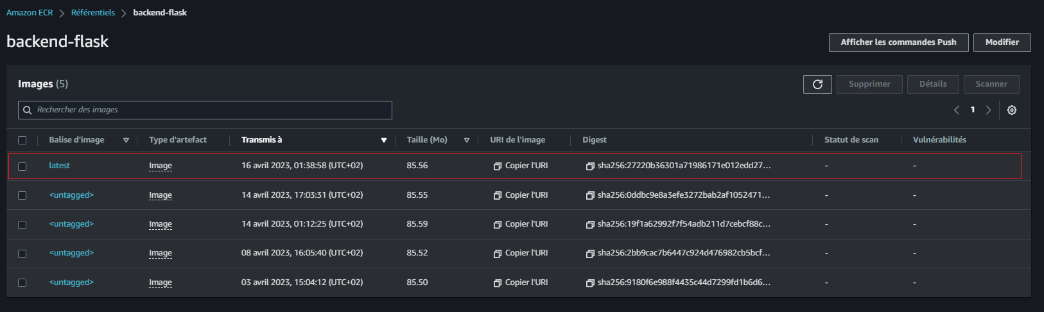Click backend-flask breadcrumb item

160,13
